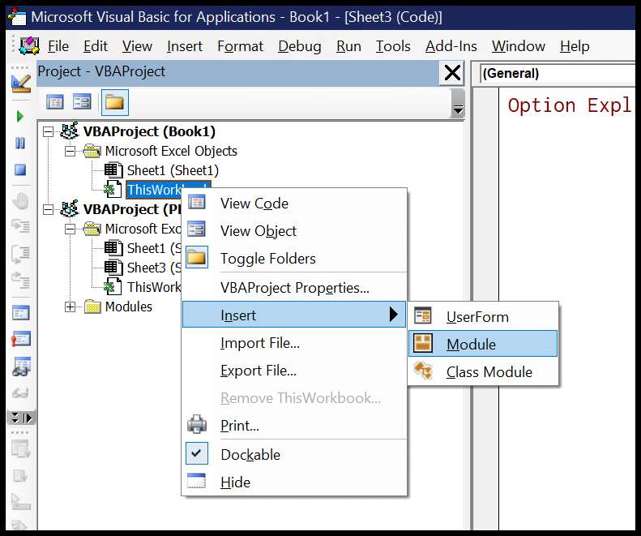This screenshot has width=641, height=536.
Task: Open the Edit menu
Action: tap(96, 46)
